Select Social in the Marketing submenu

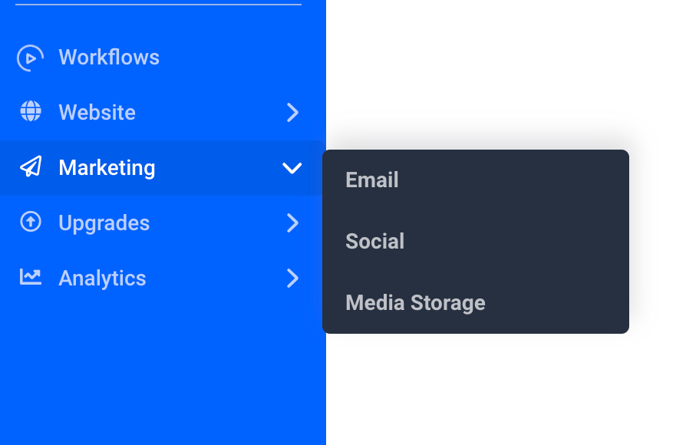click(x=375, y=242)
